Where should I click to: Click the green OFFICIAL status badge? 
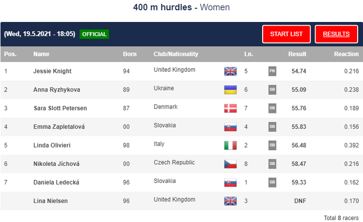click(94, 34)
